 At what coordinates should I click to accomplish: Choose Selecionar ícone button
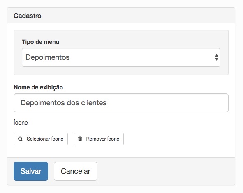point(41,139)
